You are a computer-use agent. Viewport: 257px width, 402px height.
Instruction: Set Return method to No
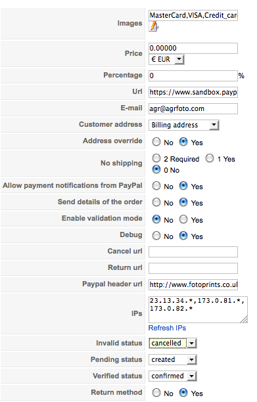point(156,393)
